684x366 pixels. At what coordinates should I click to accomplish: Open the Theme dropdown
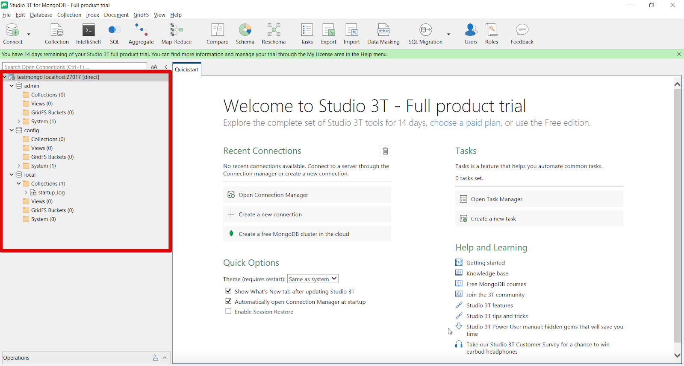[x=313, y=279]
